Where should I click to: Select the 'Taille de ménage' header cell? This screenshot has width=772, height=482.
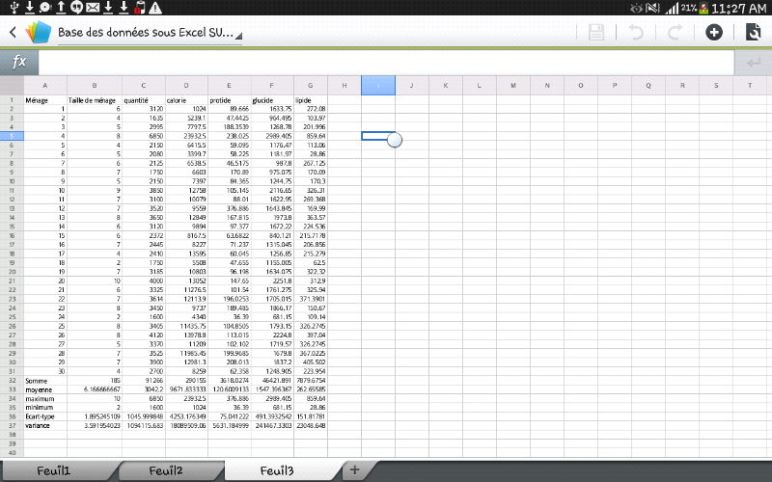click(x=93, y=100)
